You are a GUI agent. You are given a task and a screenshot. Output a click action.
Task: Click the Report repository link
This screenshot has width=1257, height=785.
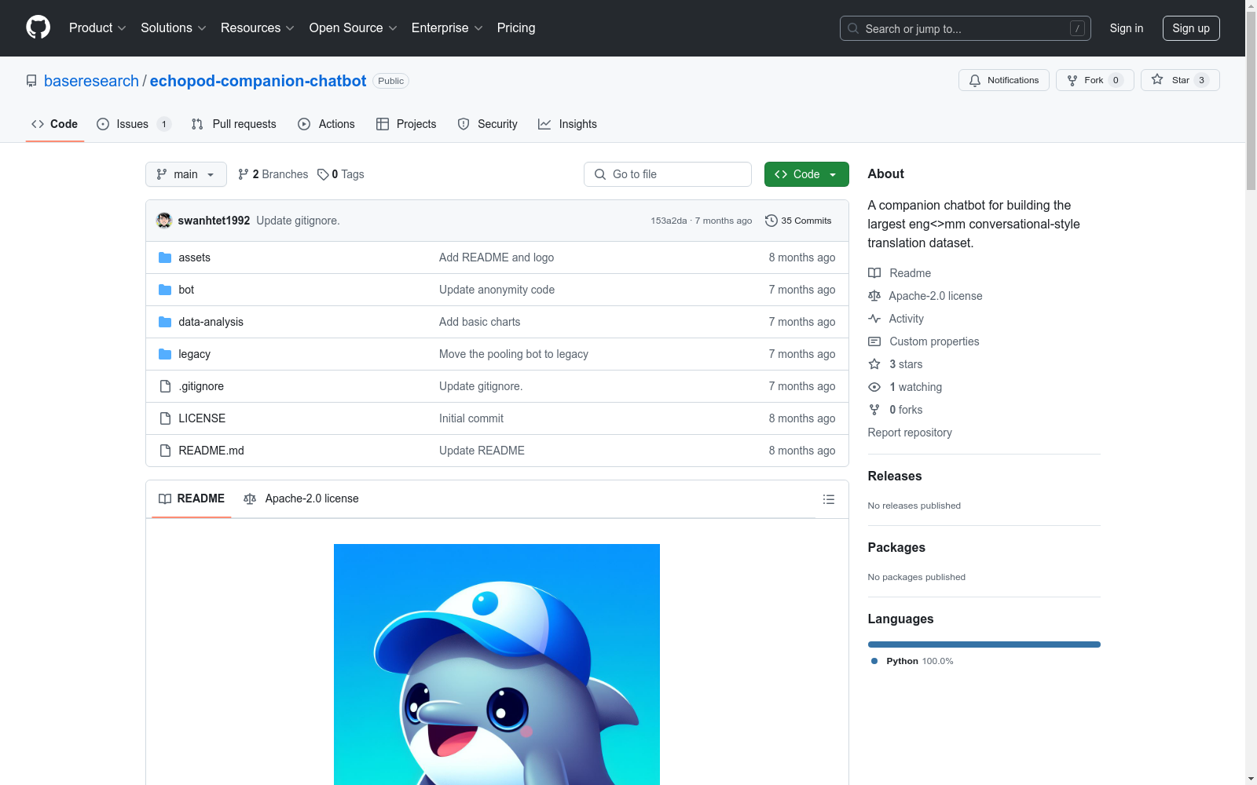[x=910, y=433]
